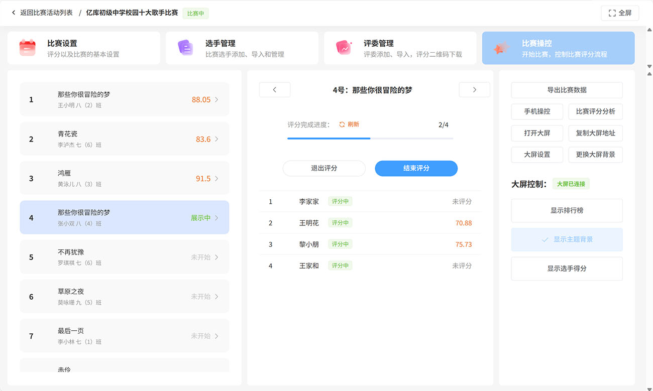Image resolution: width=653 pixels, height=391 pixels.
Task: Click the orange 刷新 refresh icon
Action: pyautogui.click(x=342, y=124)
